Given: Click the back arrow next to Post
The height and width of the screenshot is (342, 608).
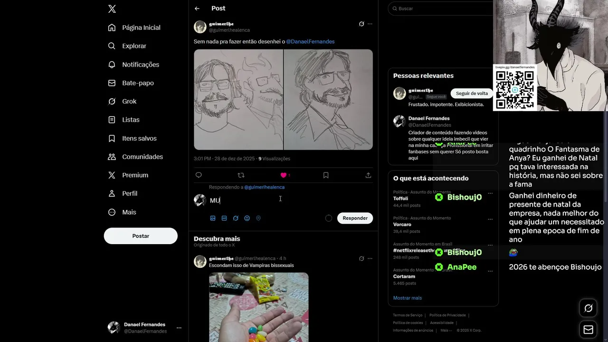Looking at the screenshot, I should [197, 9].
